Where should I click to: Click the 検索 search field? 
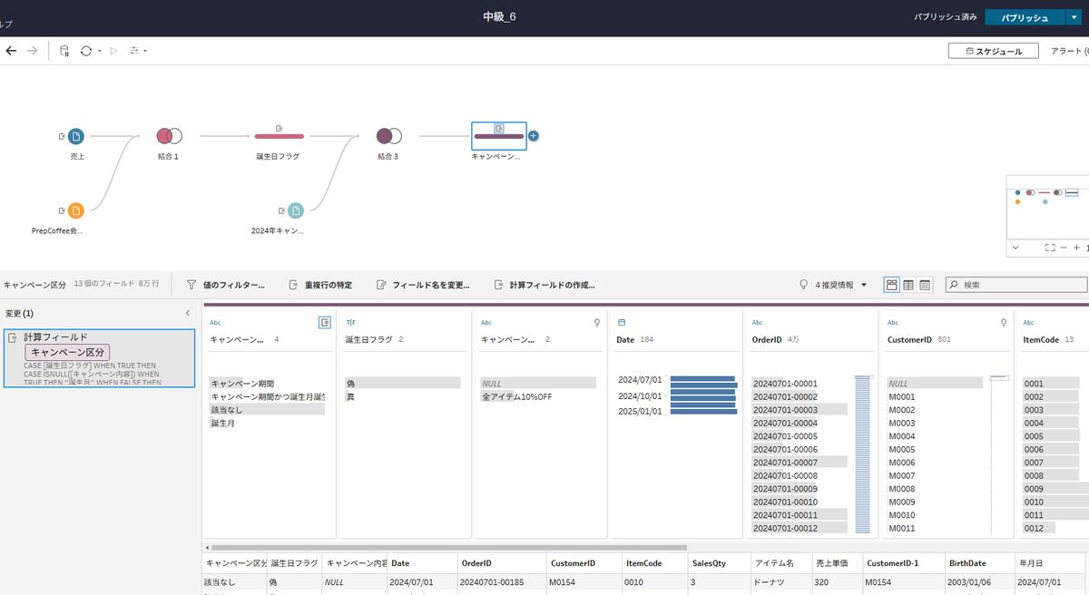(x=1016, y=285)
